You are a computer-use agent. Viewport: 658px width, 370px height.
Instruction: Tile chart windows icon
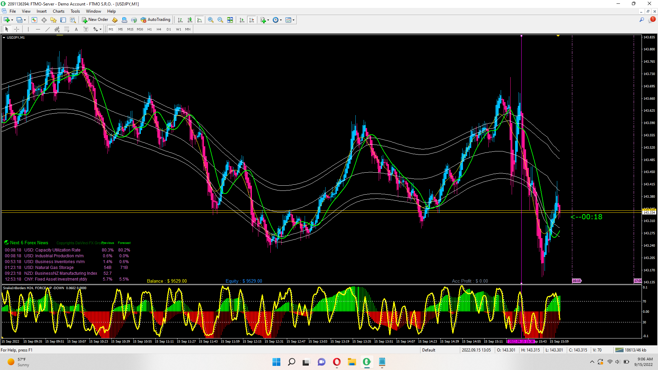[230, 20]
